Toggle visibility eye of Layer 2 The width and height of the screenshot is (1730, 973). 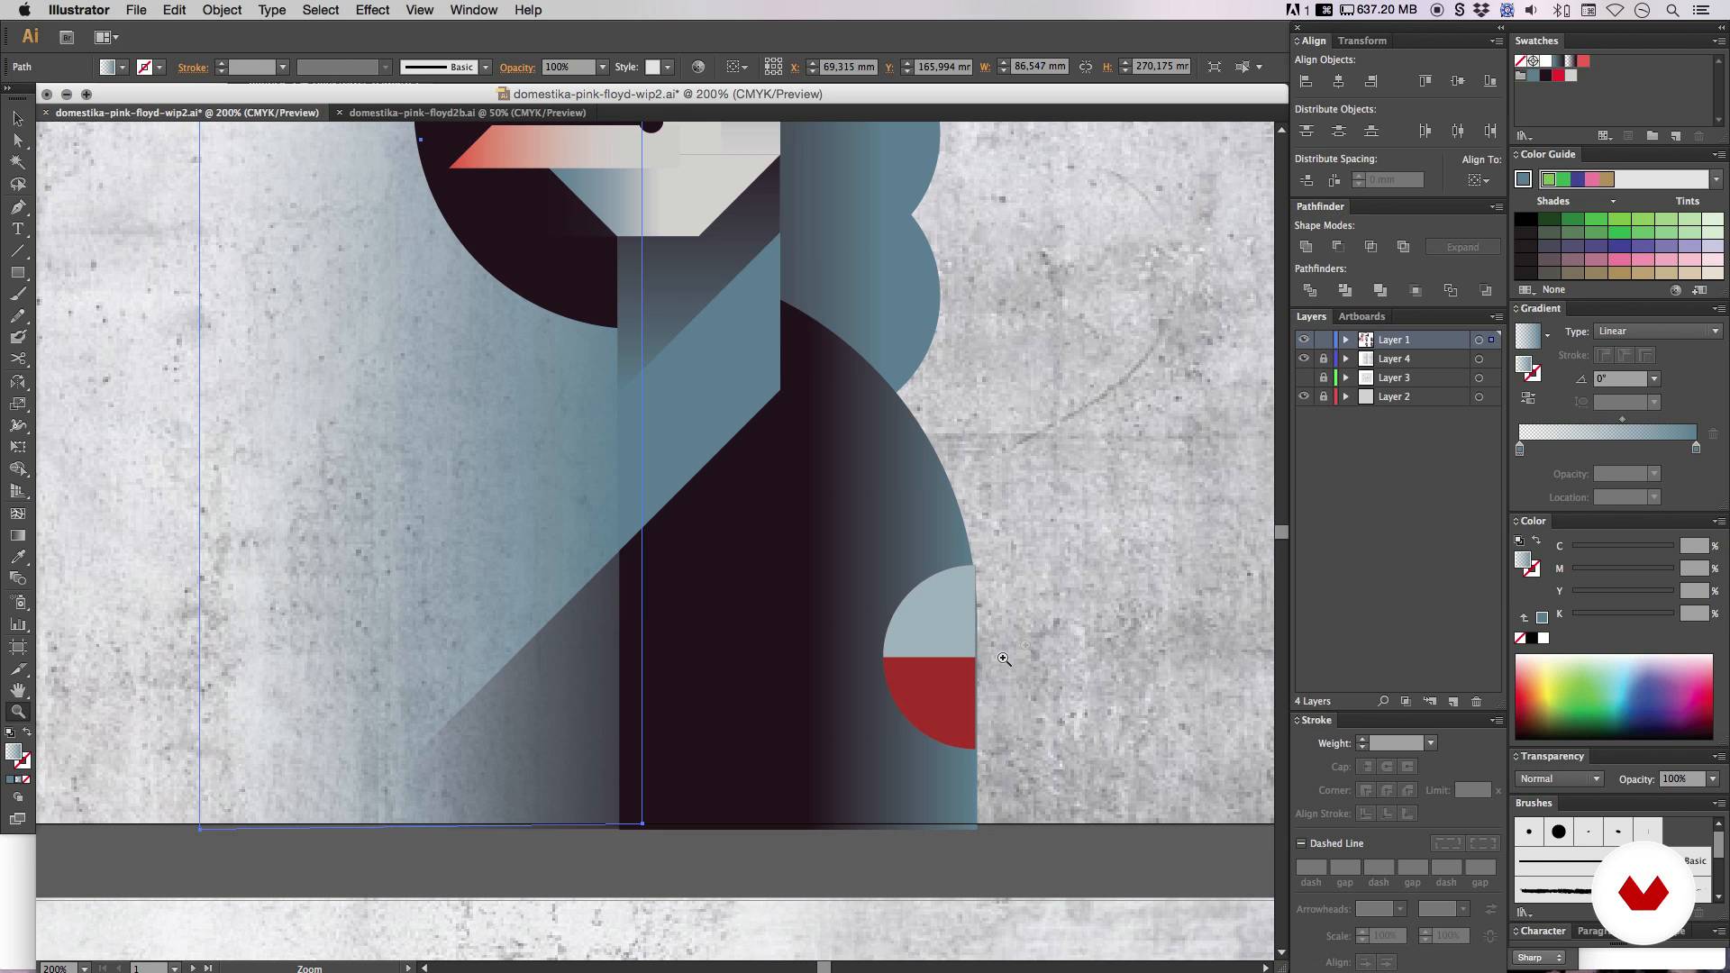1303,396
